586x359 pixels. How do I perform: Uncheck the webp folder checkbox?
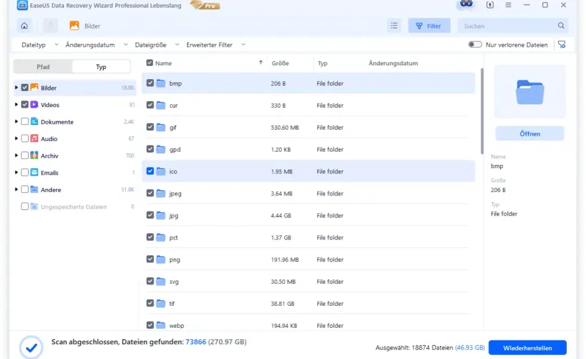tap(150, 325)
